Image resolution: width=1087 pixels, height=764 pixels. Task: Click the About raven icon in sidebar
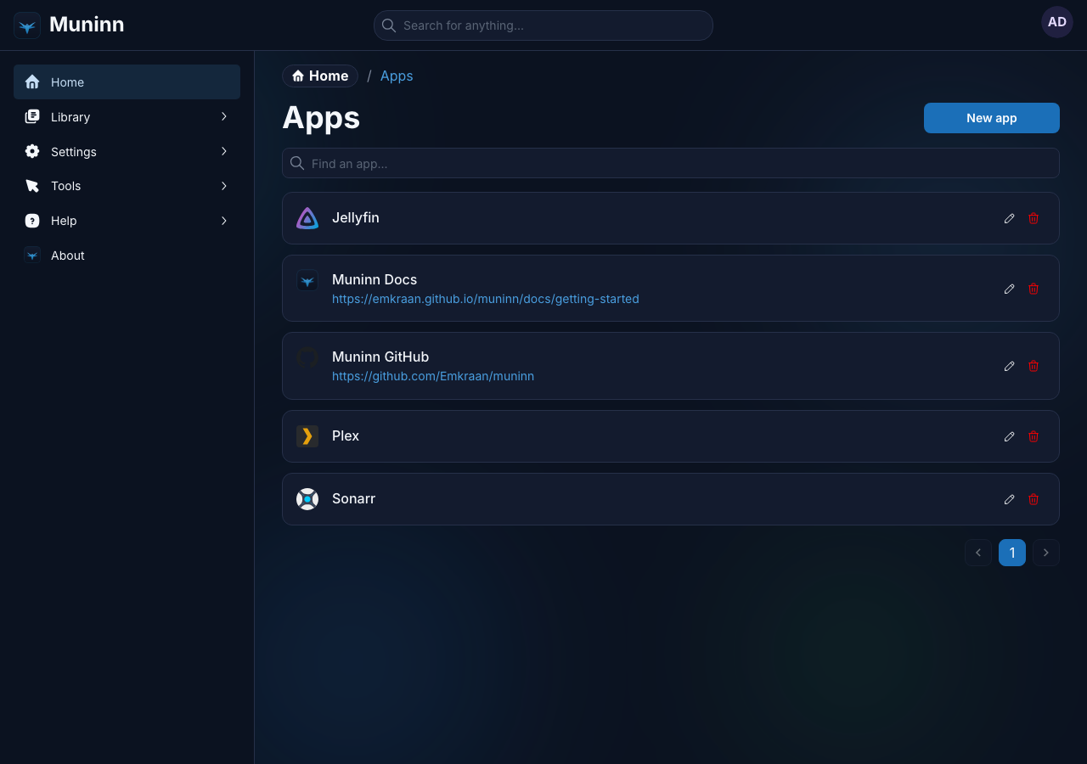(32, 256)
